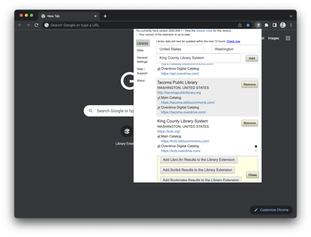Viewport: 311px width, 237px height.
Task: Open the tacoma.overdrive.com link
Action: [183, 112]
